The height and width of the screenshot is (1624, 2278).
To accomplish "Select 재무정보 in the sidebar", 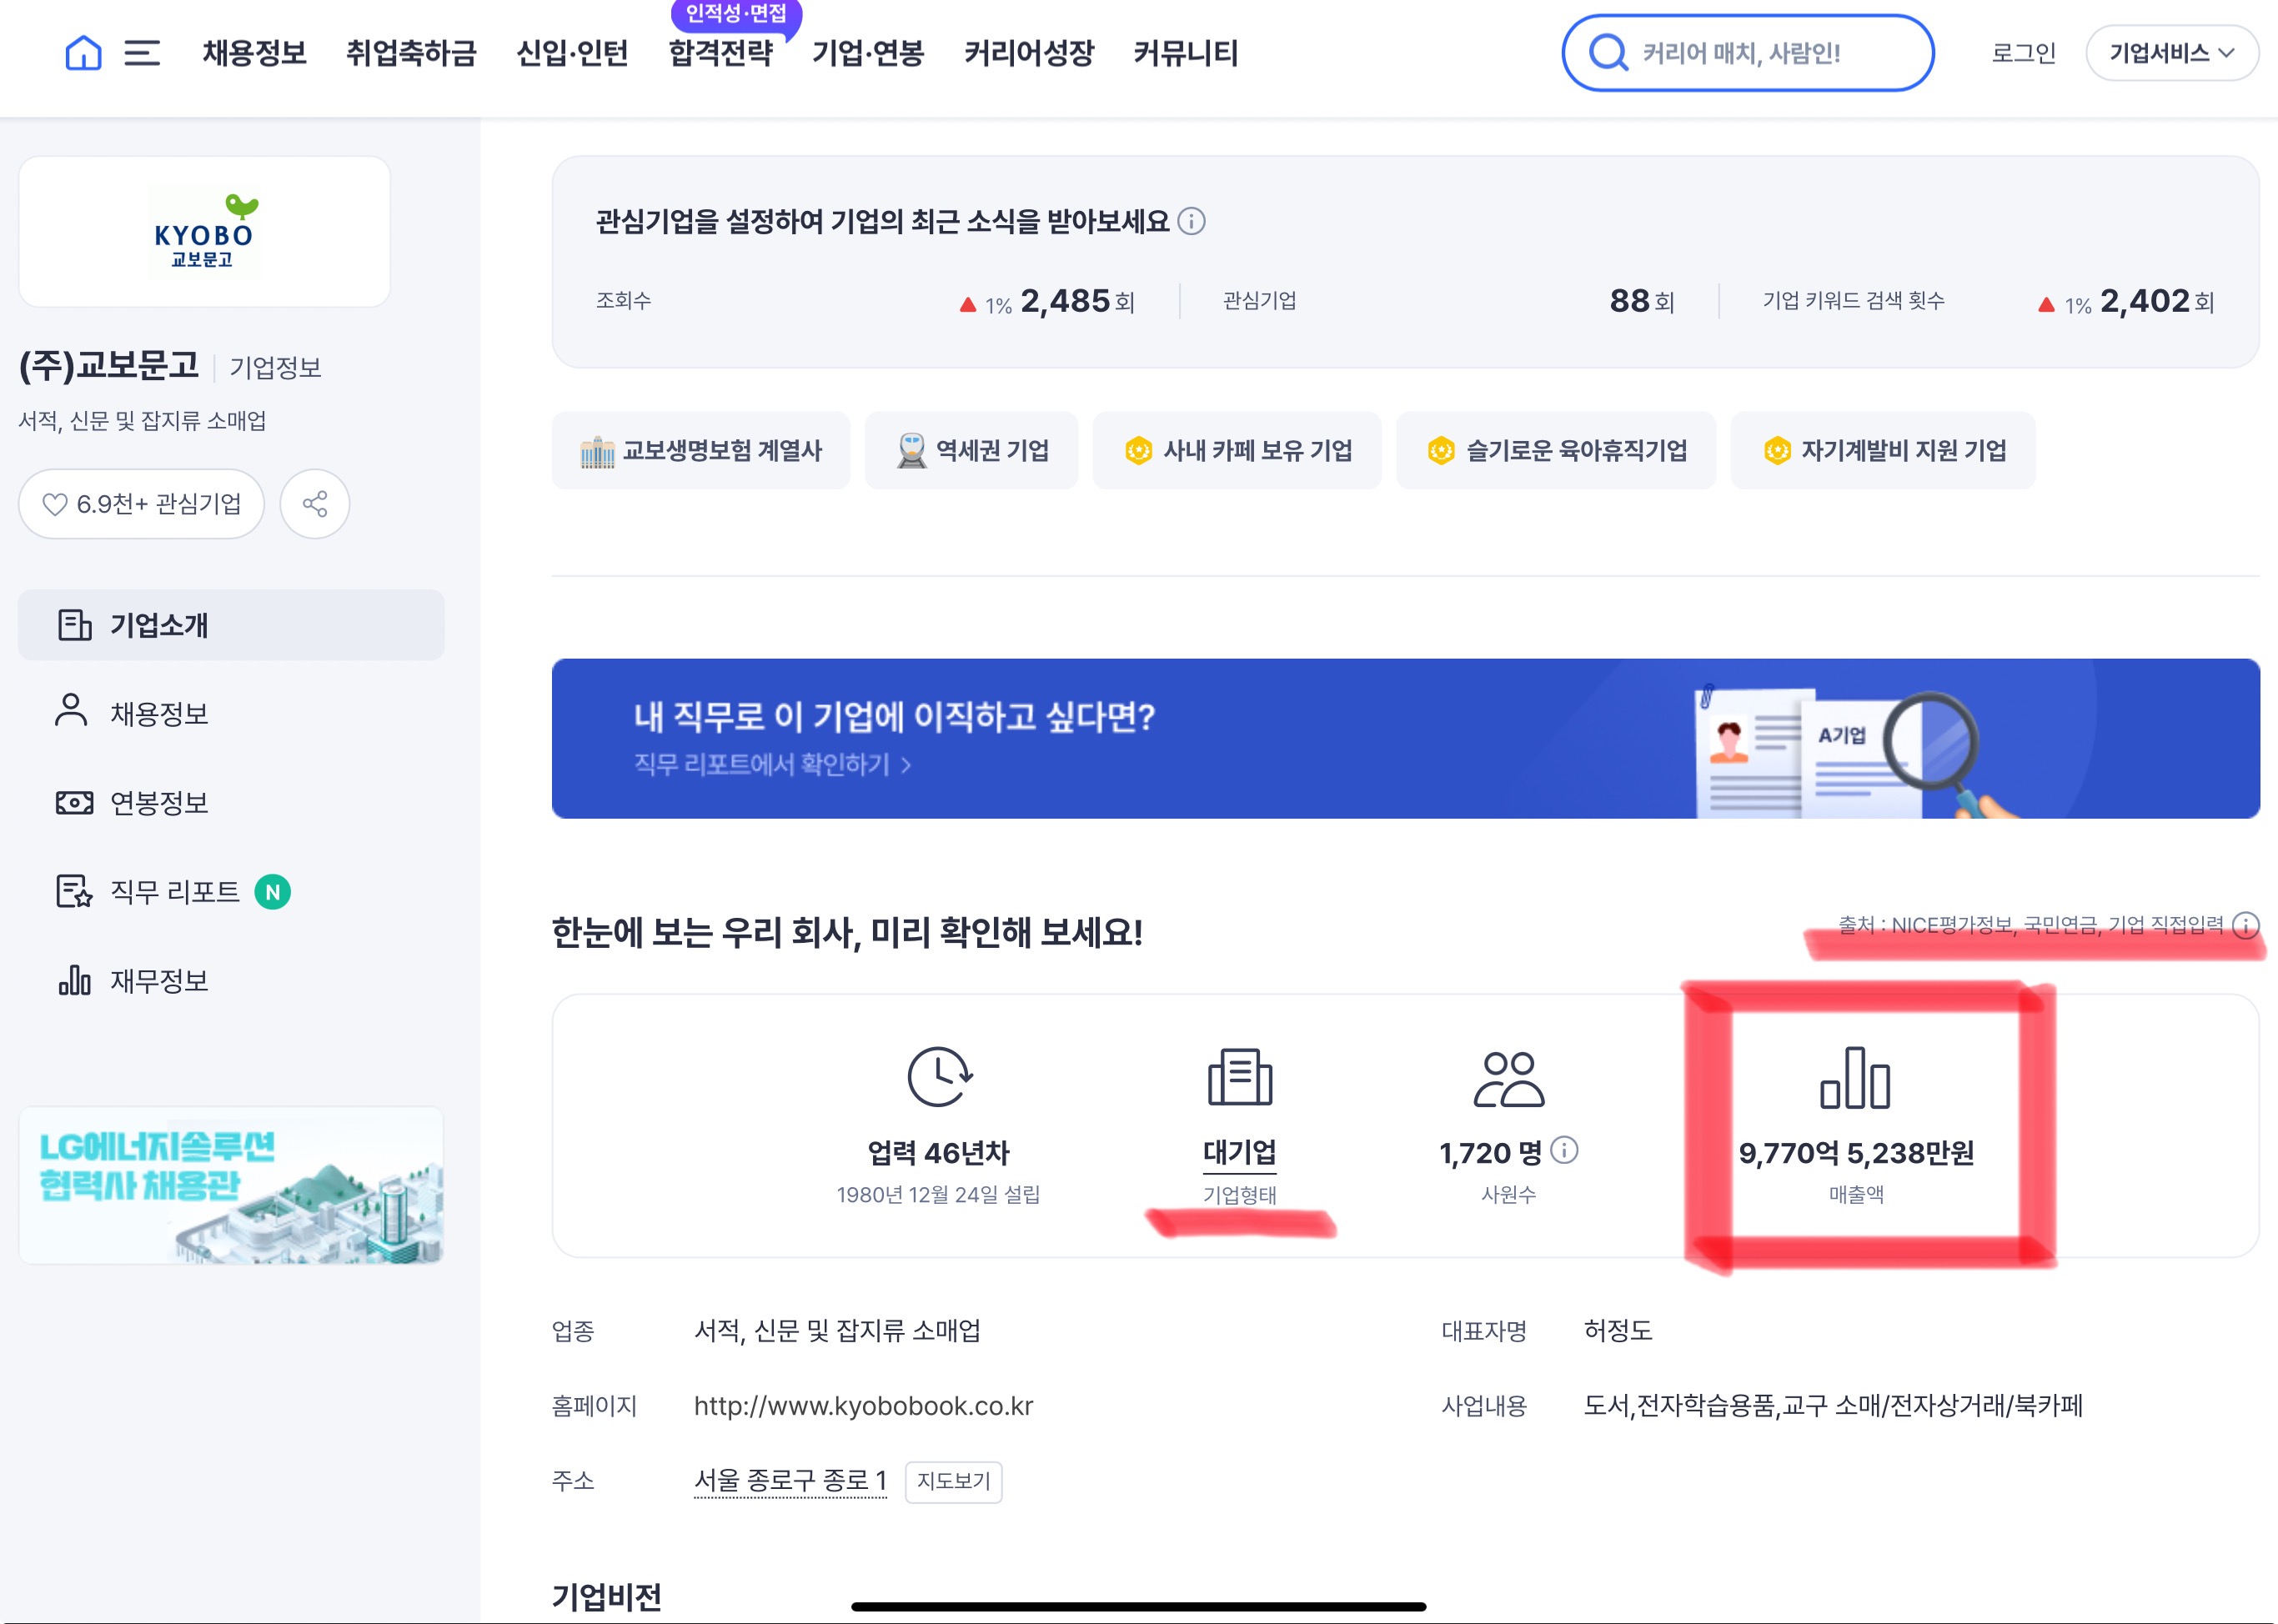I will point(159,981).
